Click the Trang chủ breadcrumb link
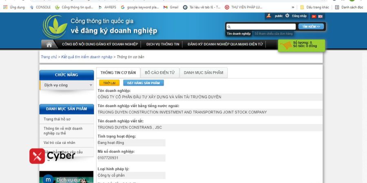Screen dimensions: 367x183 tap(49, 57)
